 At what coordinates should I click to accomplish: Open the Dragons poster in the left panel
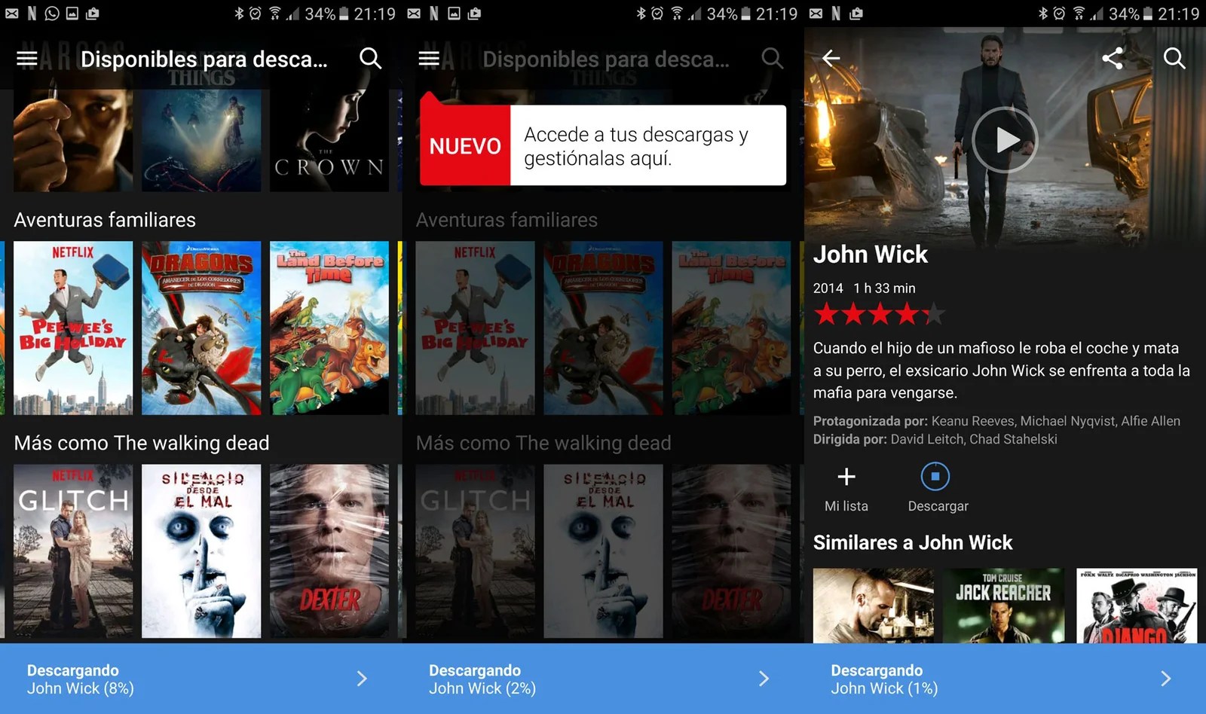pyautogui.click(x=201, y=328)
